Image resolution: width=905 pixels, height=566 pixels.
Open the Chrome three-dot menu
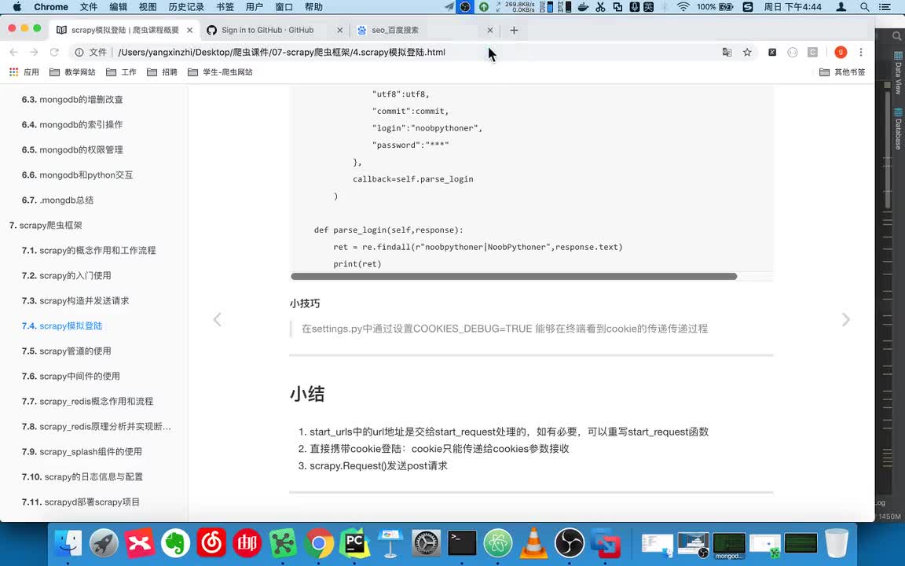[860, 52]
